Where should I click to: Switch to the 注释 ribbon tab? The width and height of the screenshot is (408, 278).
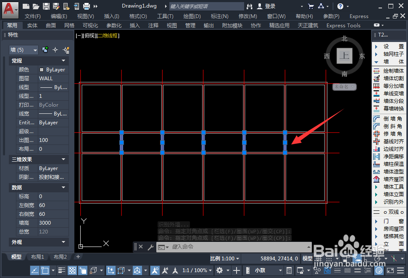[153, 26]
